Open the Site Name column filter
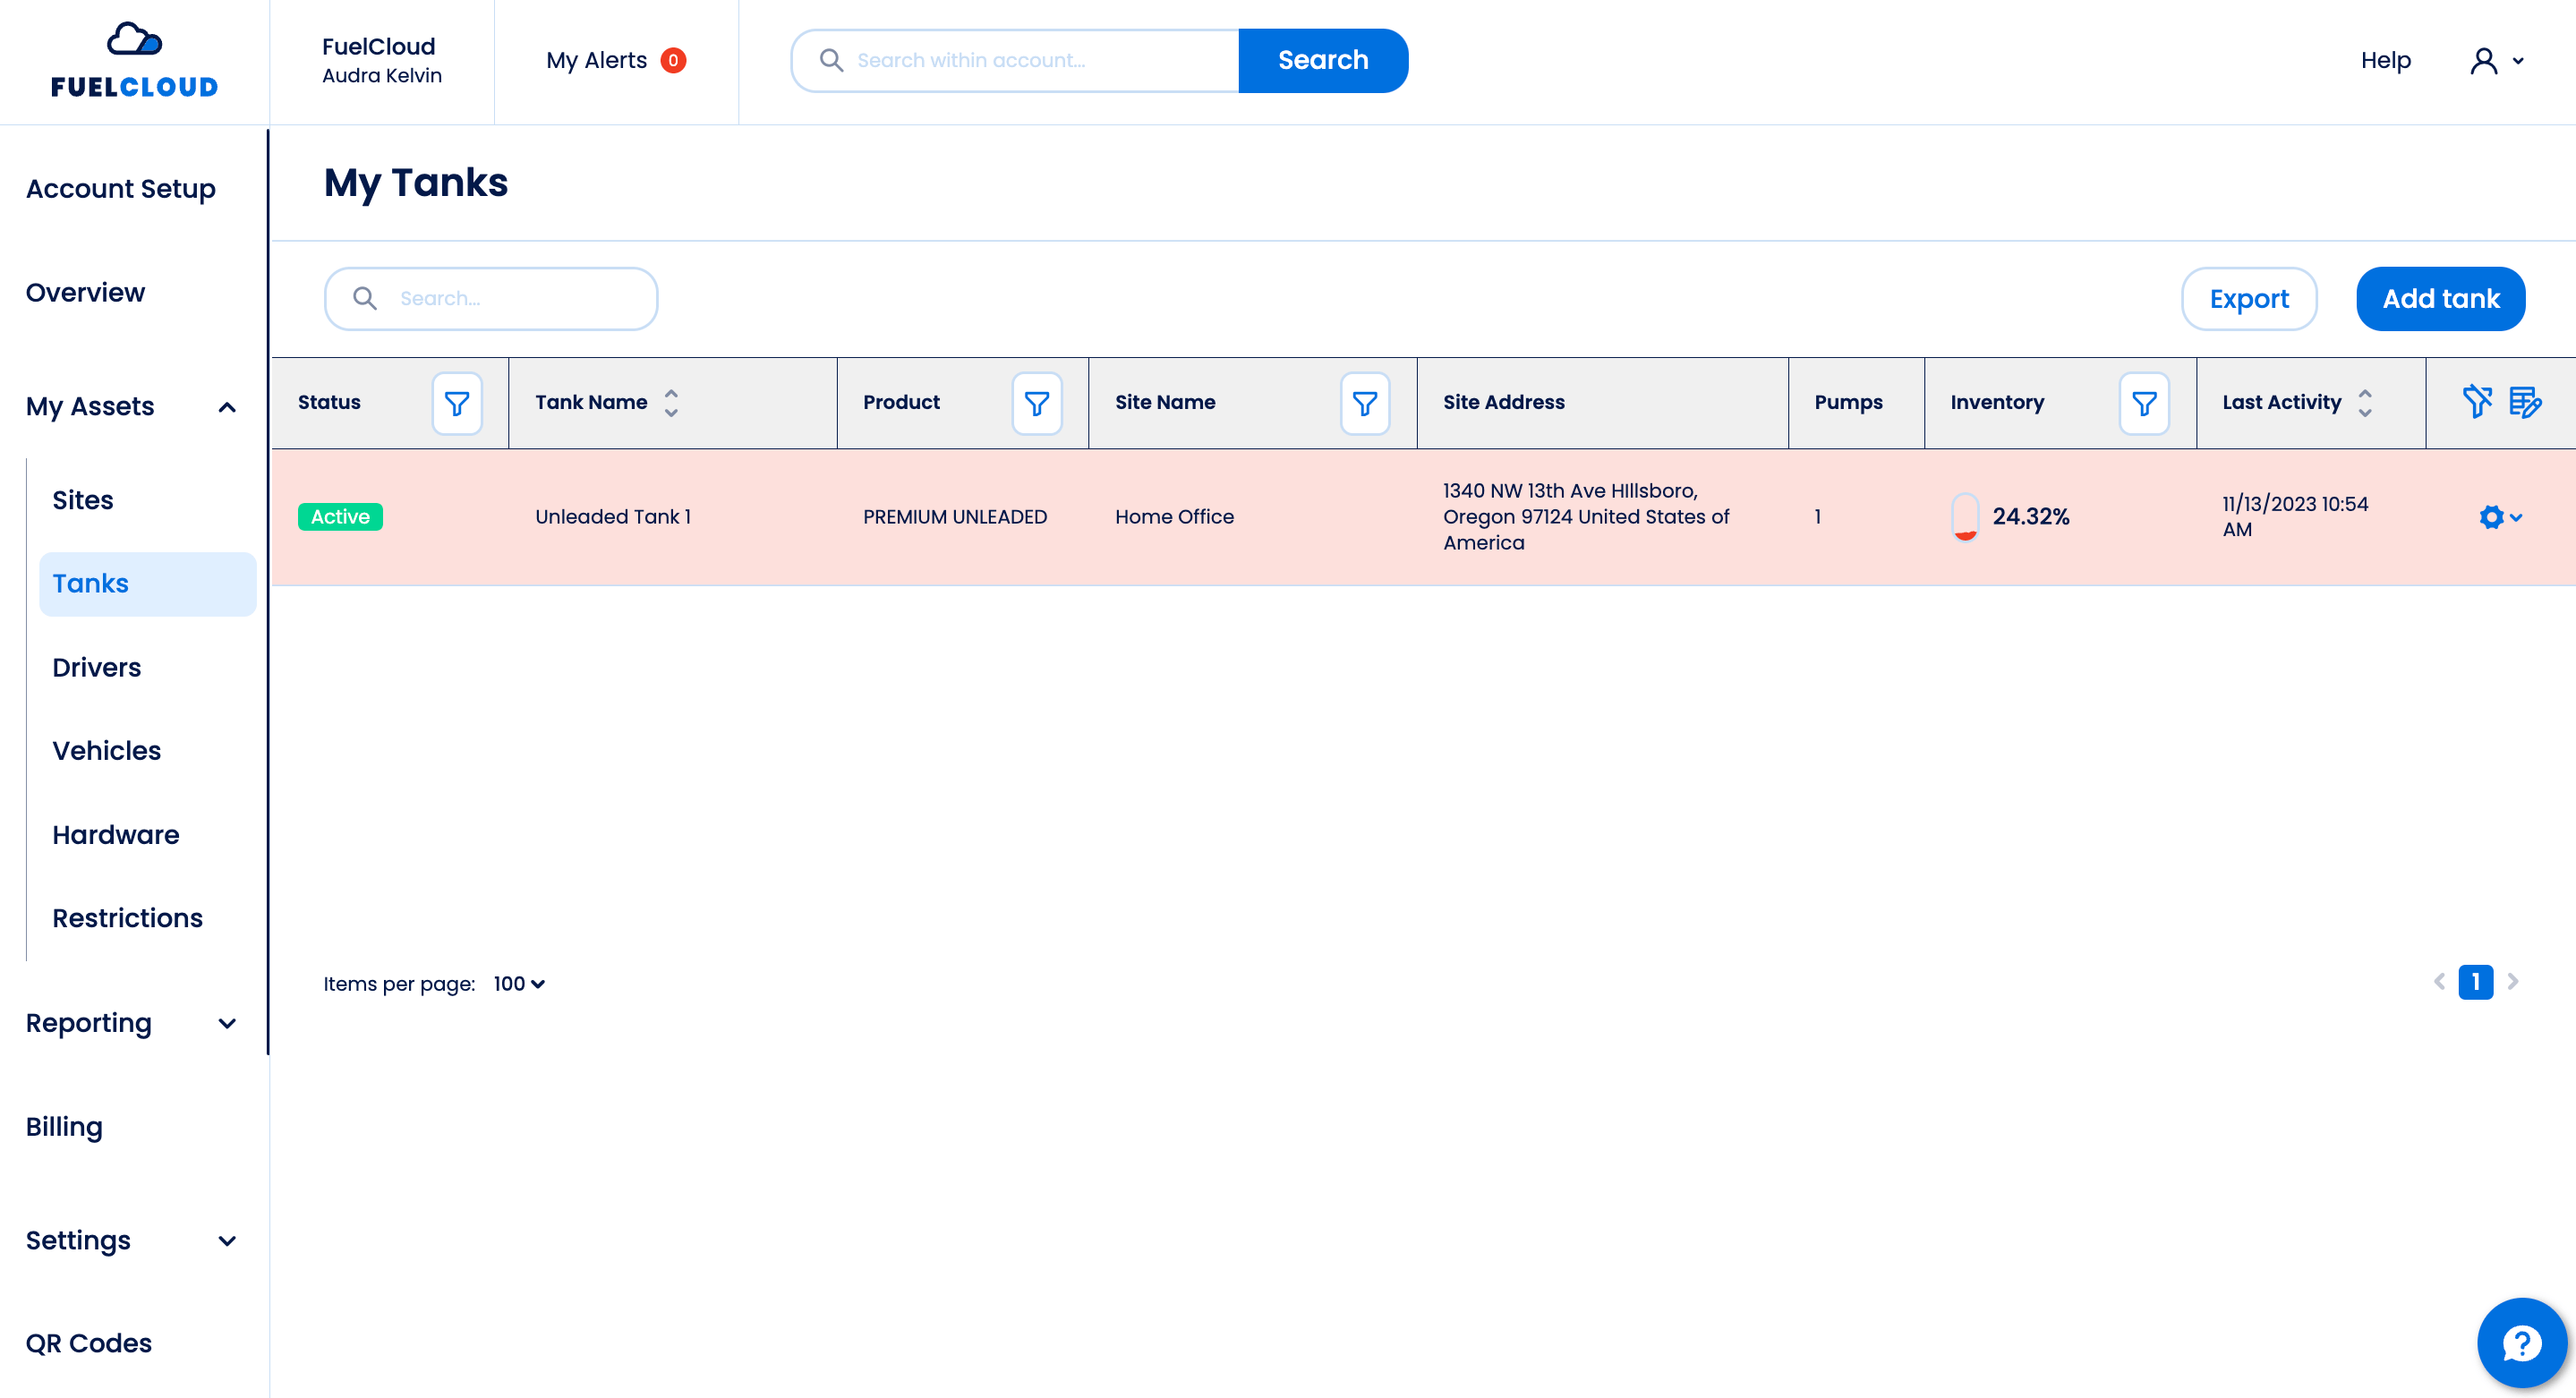Screen dimensions: 2576x1398 pyautogui.click(x=1364, y=403)
